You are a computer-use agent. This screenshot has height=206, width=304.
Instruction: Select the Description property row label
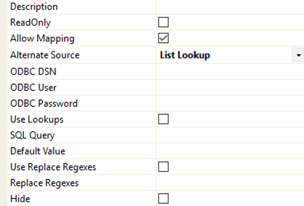click(34, 7)
